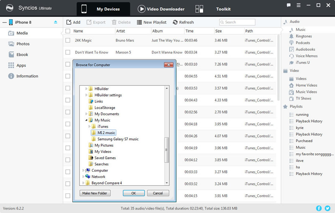Expand the My Documents folder node
Image resolution: width=335 pixels, height=213 pixels.
(x=86, y=114)
